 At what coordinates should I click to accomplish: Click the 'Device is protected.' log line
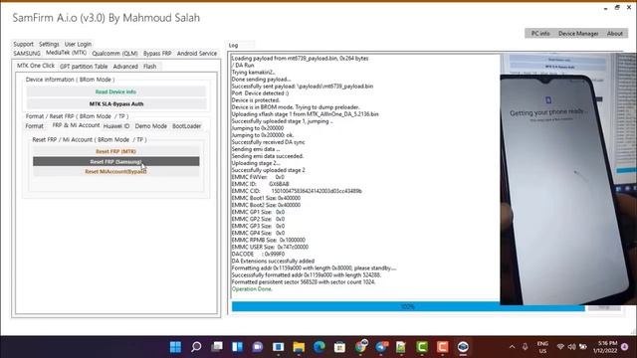[x=256, y=100]
